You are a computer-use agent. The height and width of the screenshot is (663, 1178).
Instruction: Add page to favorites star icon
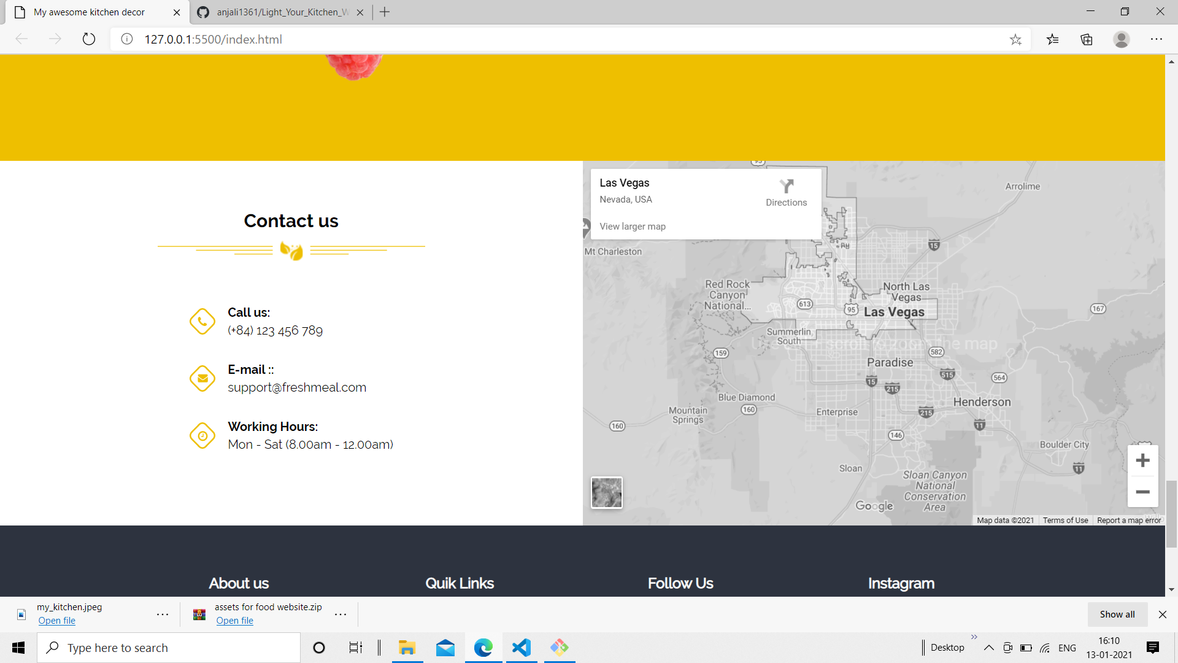1015,39
